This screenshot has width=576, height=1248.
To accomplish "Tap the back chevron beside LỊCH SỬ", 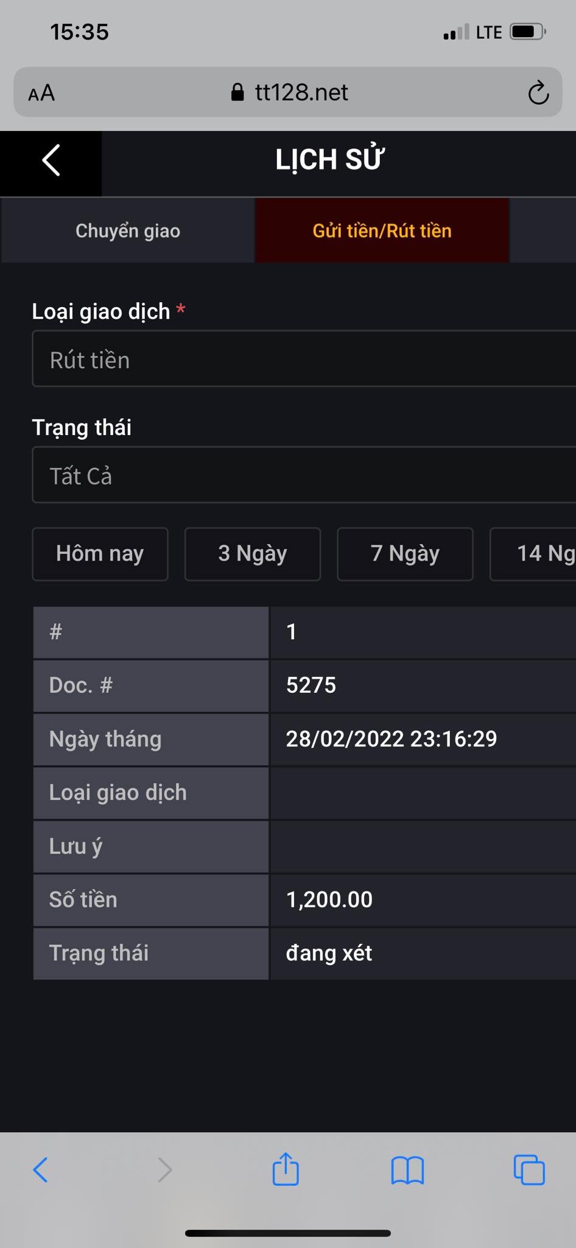I will [51, 161].
